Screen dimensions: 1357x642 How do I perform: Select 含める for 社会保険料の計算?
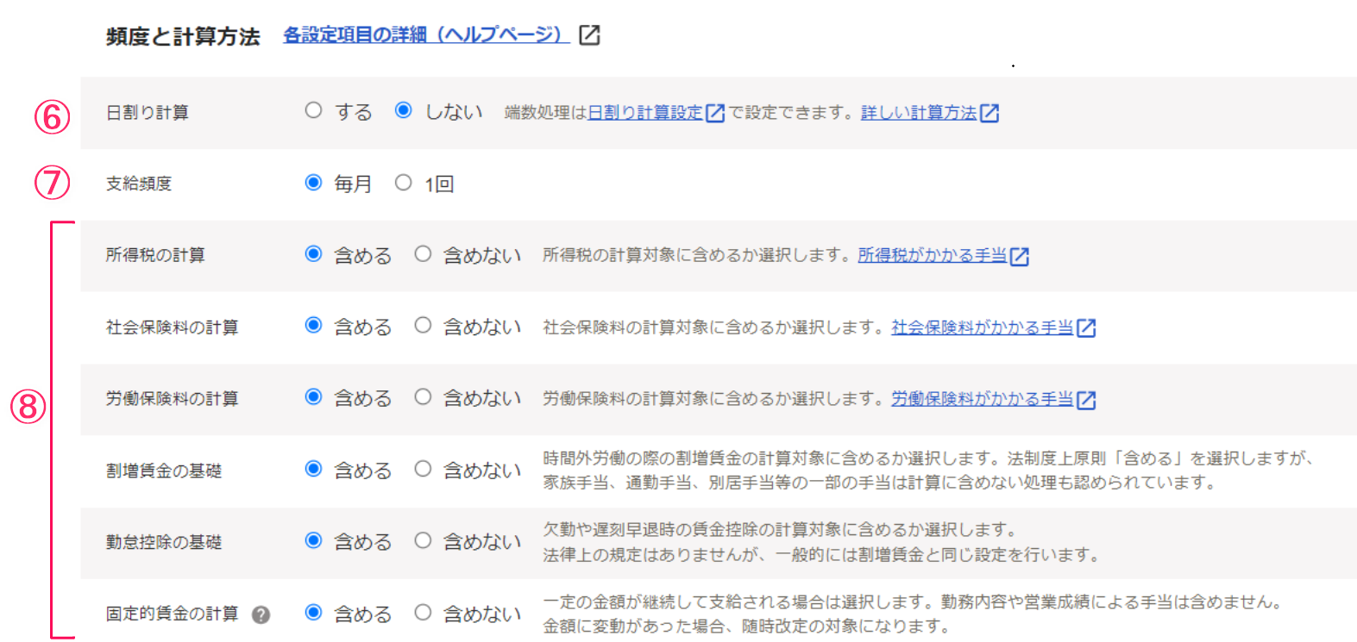313,325
